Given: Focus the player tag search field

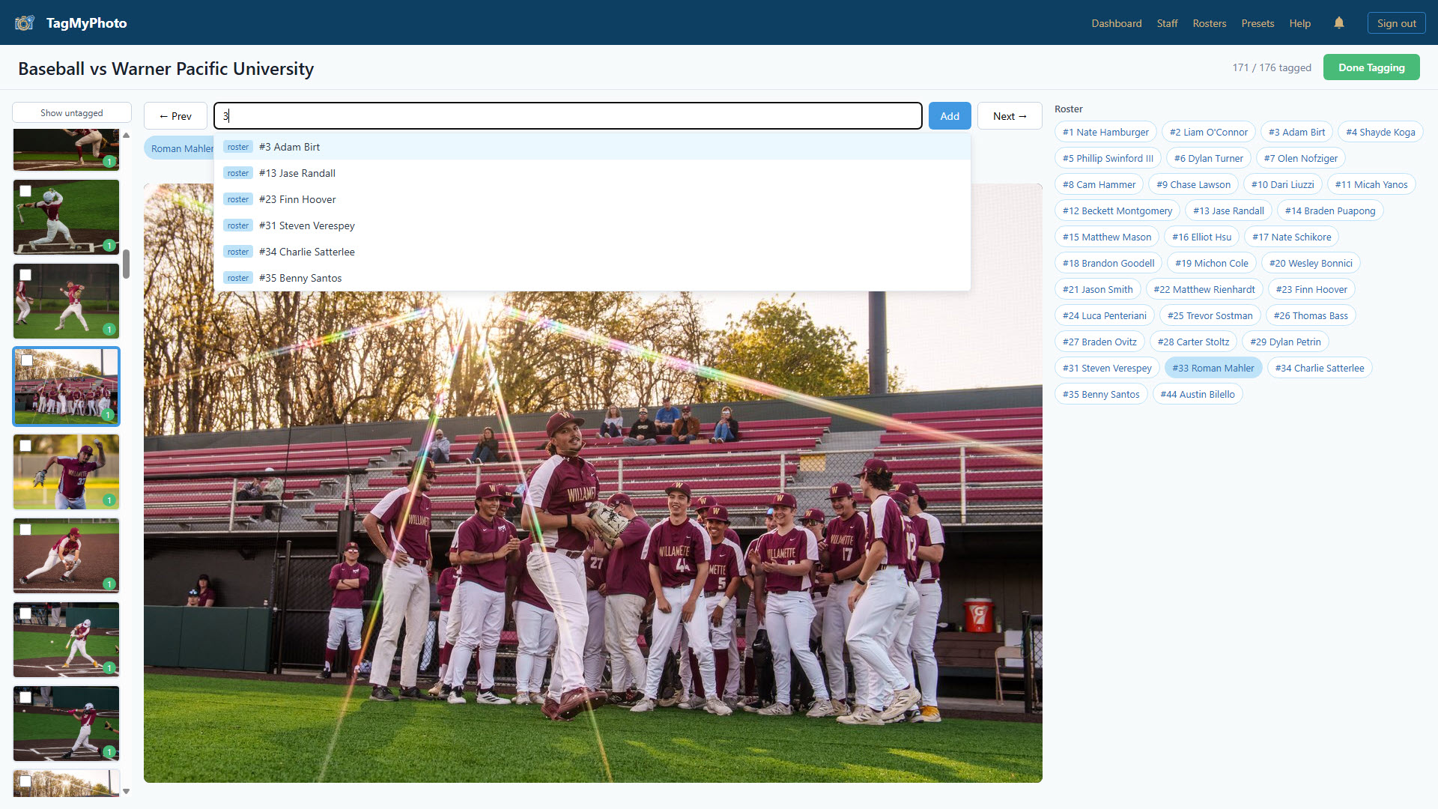Looking at the screenshot, I should click(568, 116).
